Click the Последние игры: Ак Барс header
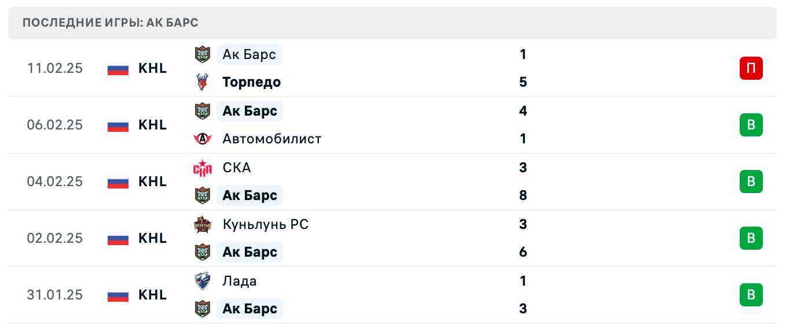This screenshot has width=786, height=333. (111, 23)
